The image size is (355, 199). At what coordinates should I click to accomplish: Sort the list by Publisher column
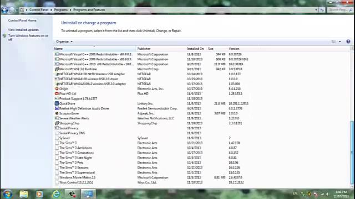[x=161, y=49]
